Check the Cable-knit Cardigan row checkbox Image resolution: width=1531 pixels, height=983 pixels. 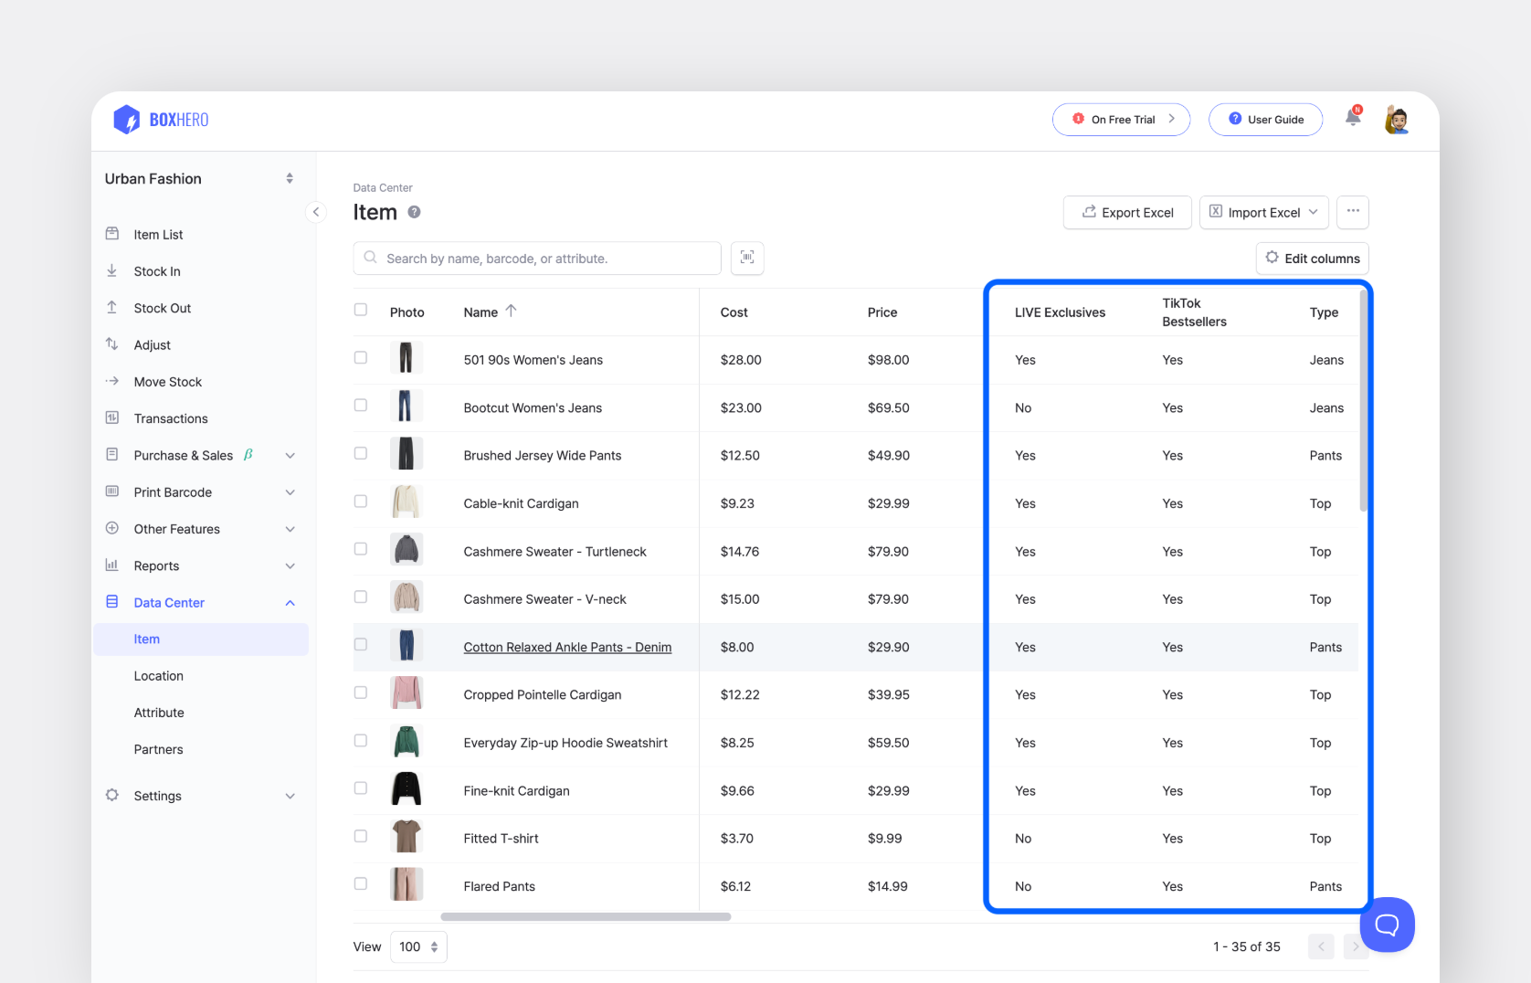coord(361,502)
